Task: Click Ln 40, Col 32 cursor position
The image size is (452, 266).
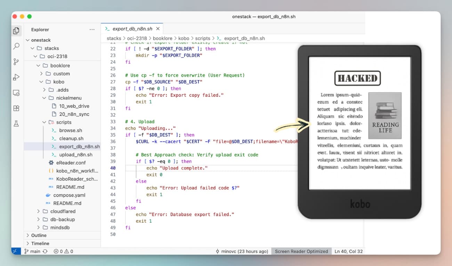Action: coord(348,251)
